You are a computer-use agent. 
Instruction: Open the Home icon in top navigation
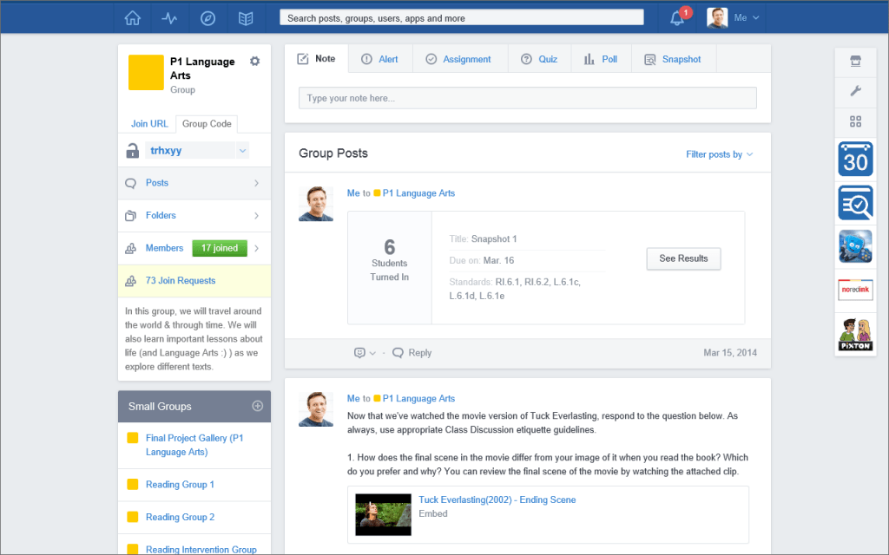click(x=132, y=17)
